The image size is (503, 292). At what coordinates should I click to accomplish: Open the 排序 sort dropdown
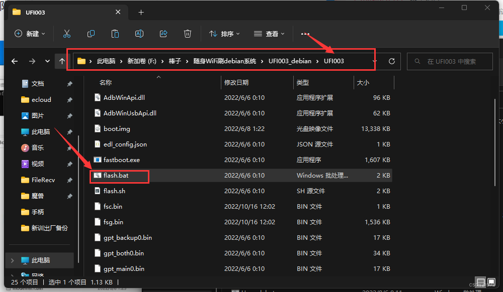coord(224,34)
